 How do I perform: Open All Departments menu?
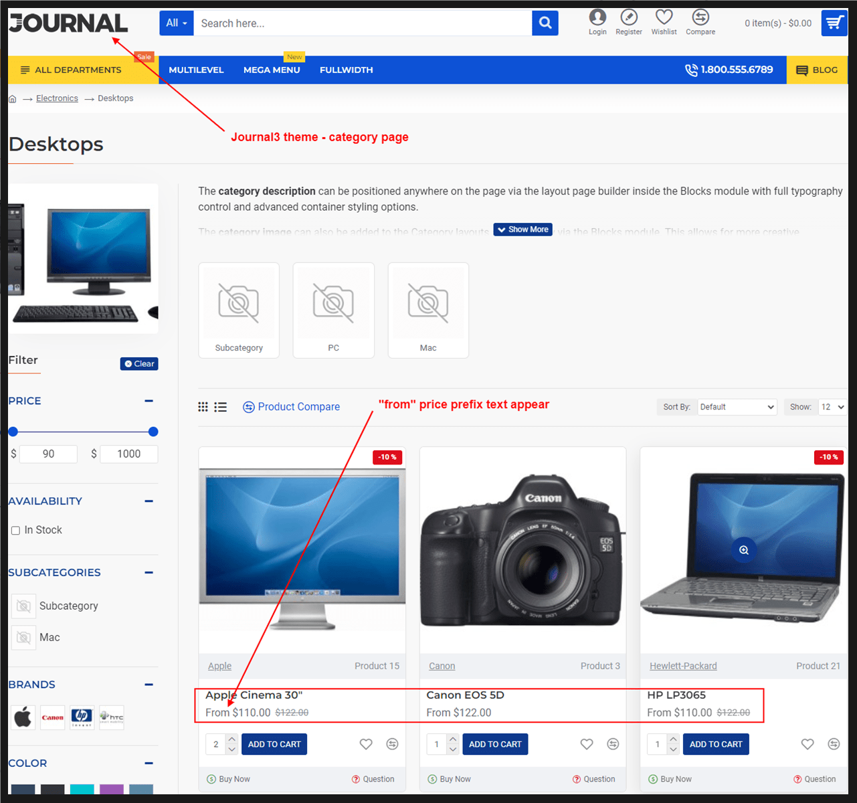tap(83, 70)
